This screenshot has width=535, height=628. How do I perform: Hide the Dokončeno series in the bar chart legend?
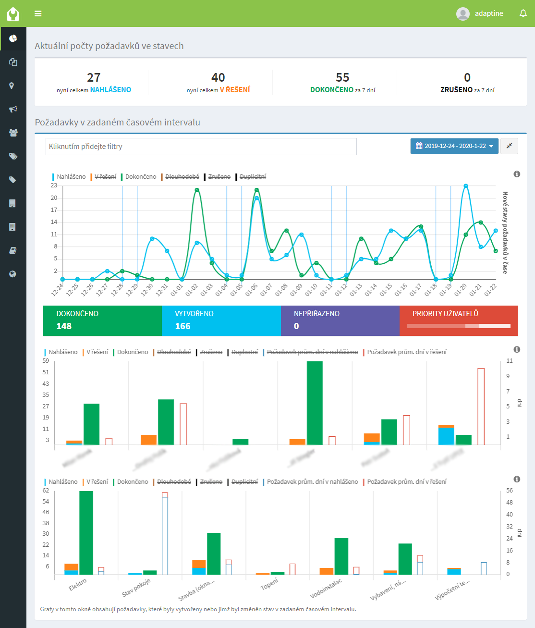pyautogui.click(x=133, y=351)
